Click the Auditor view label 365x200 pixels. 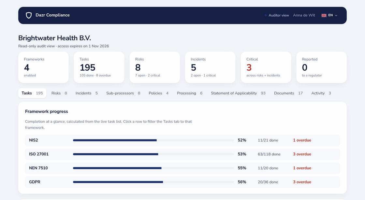coord(279,15)
